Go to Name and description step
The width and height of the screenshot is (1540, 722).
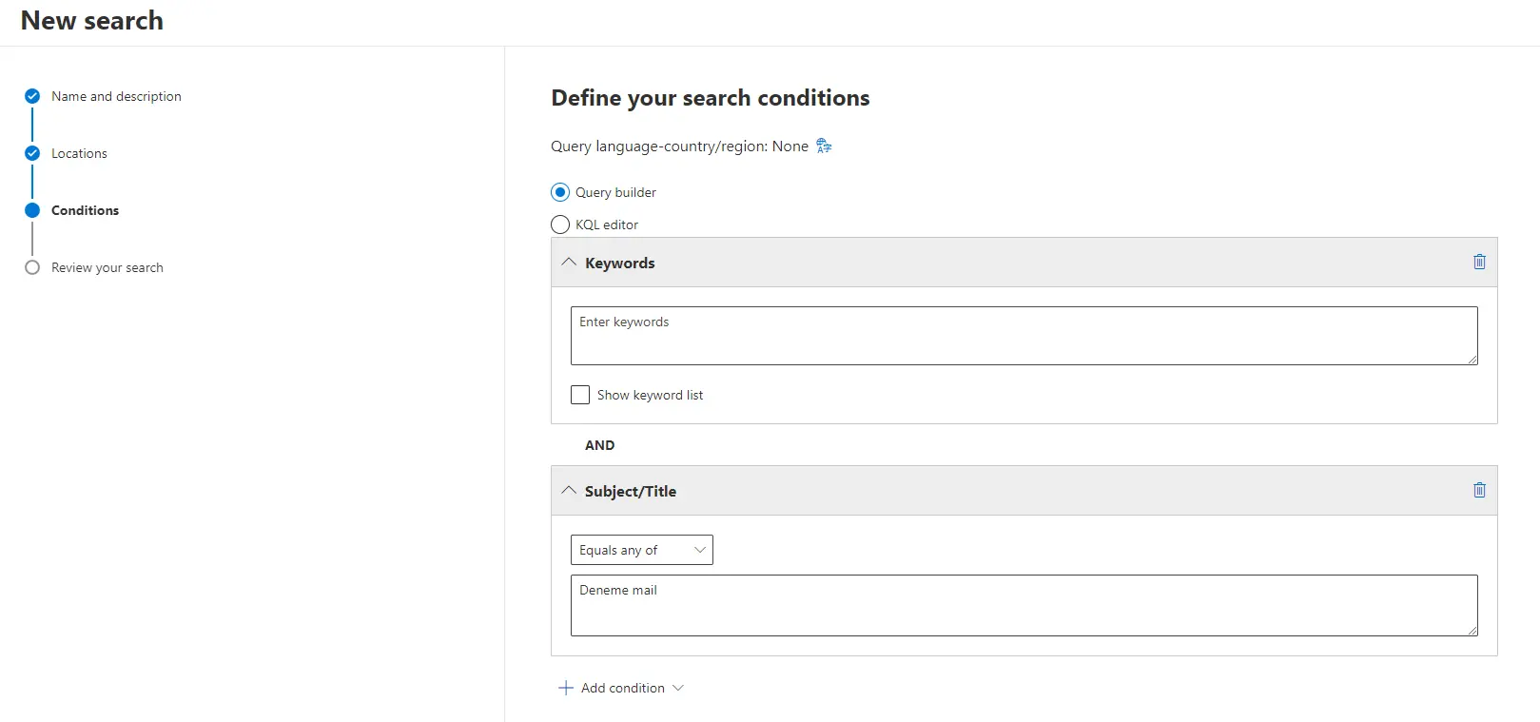116,96
